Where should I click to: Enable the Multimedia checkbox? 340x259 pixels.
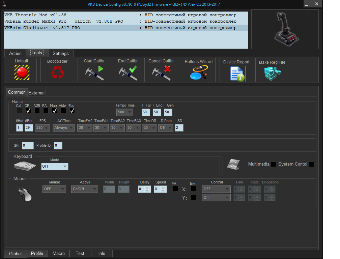(x=274, y=164)
